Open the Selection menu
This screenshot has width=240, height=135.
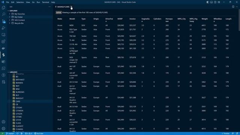[x=20, y=2]
